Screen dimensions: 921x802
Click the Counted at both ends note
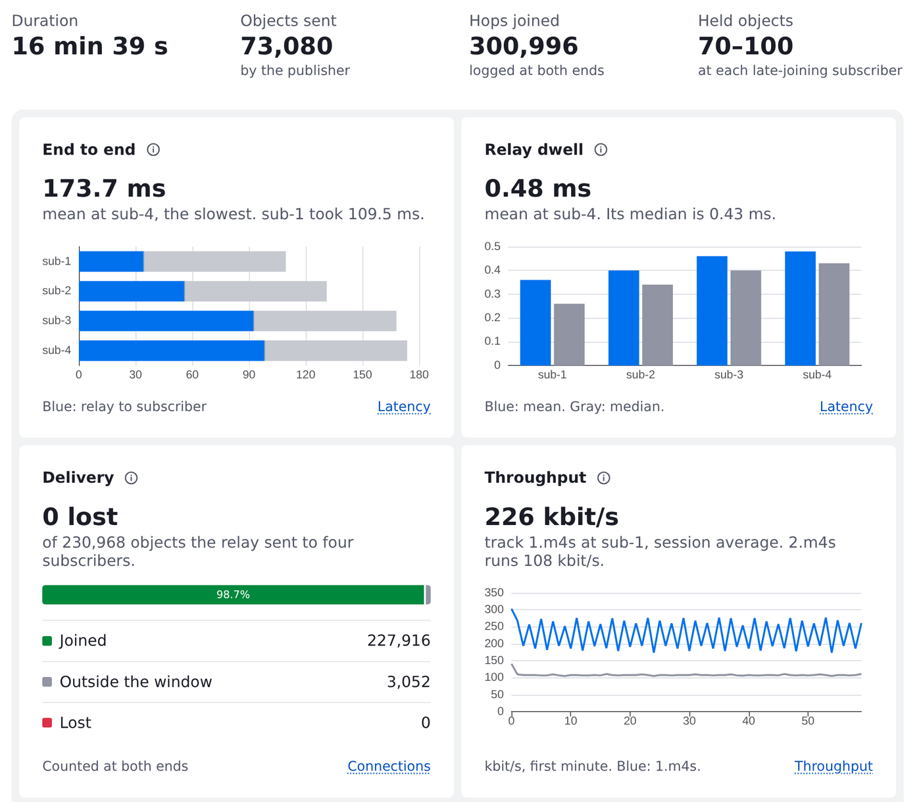coord(115,766)
